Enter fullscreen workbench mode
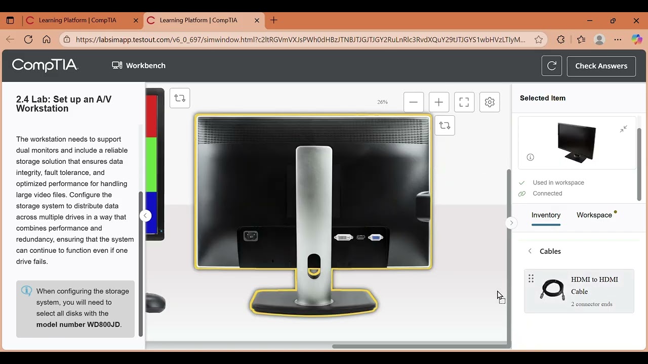Screen dimensions: 648x364 click(x=464, y=102)
